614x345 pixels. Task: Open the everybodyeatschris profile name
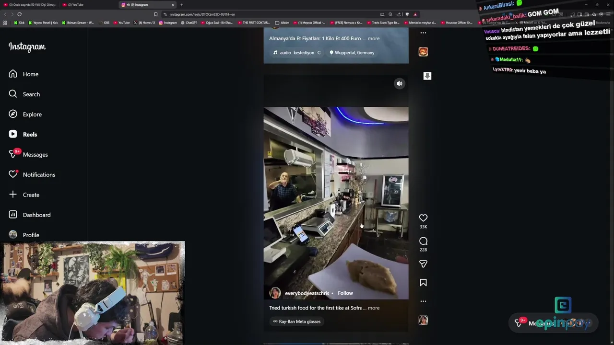[x=307, y=293]
